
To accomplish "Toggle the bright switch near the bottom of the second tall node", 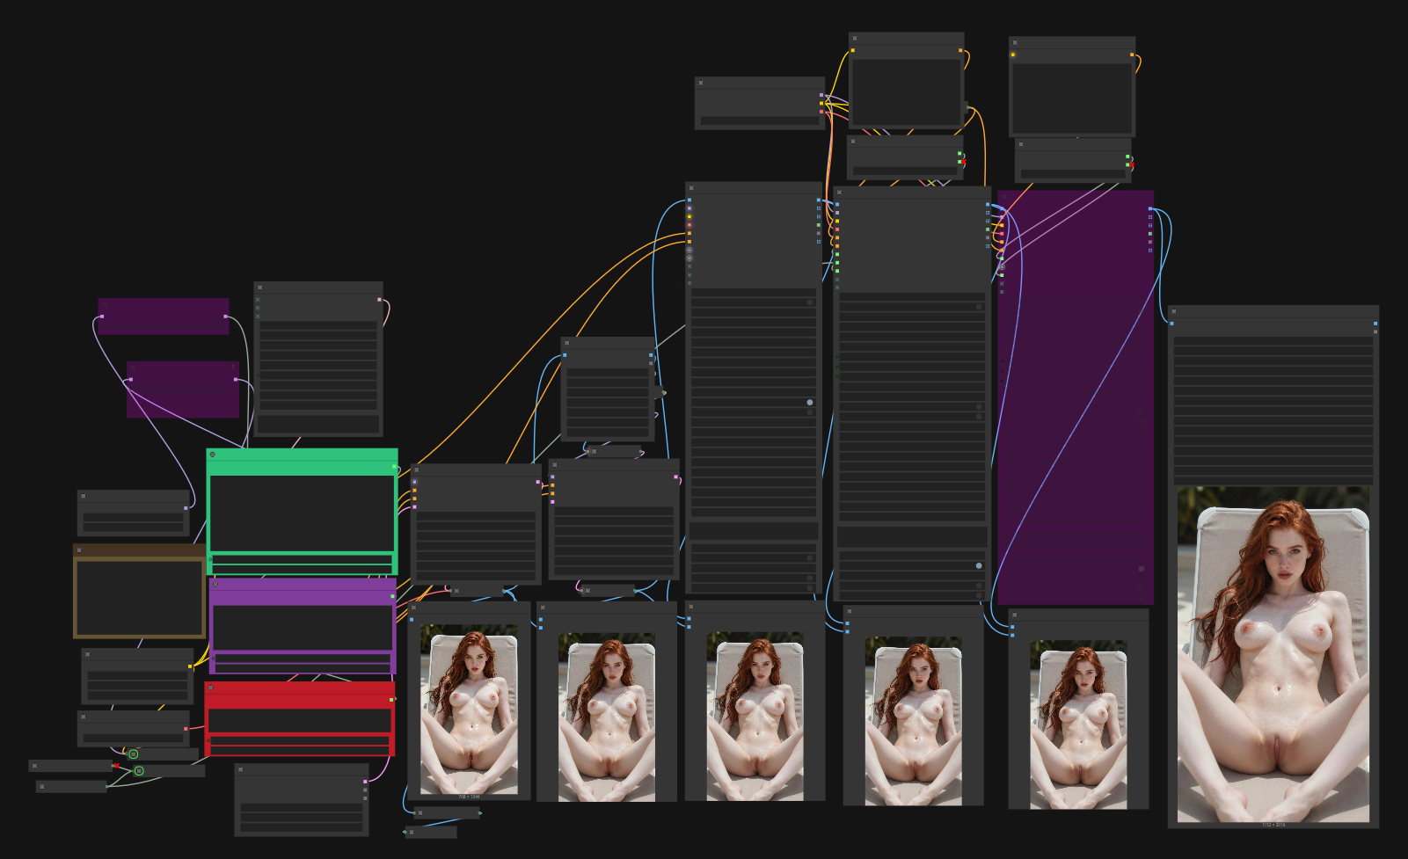I will [x=979, y=565].
